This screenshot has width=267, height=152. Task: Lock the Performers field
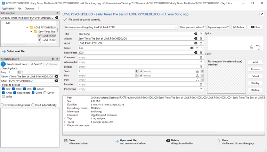click(x=201, y=89)
